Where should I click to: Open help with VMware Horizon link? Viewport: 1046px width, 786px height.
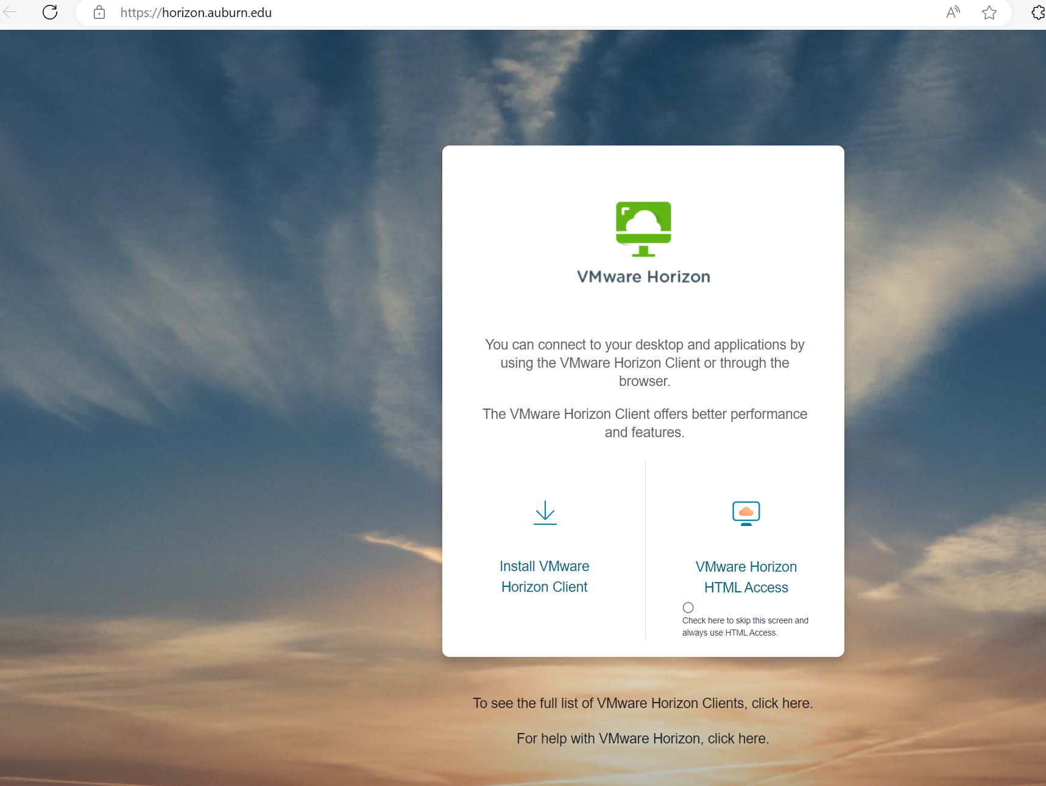[643, 739]
